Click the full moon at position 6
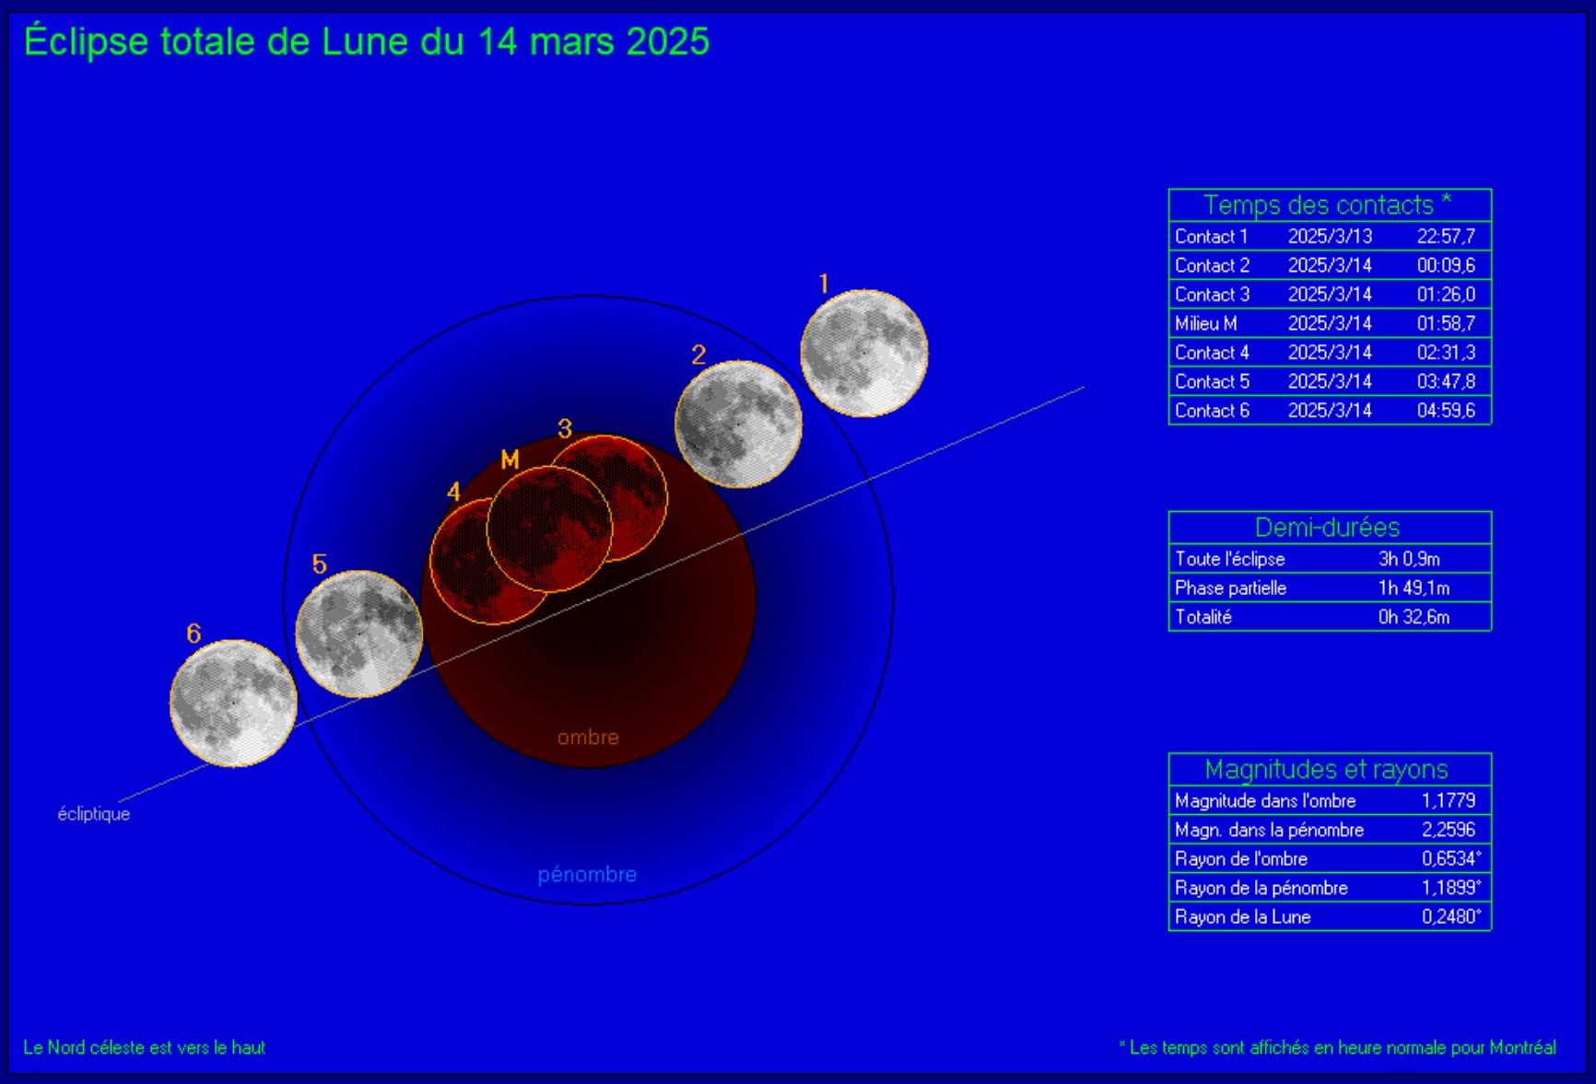The width and height of the screenshot is (1596, 1084). [x=233, y=703]
